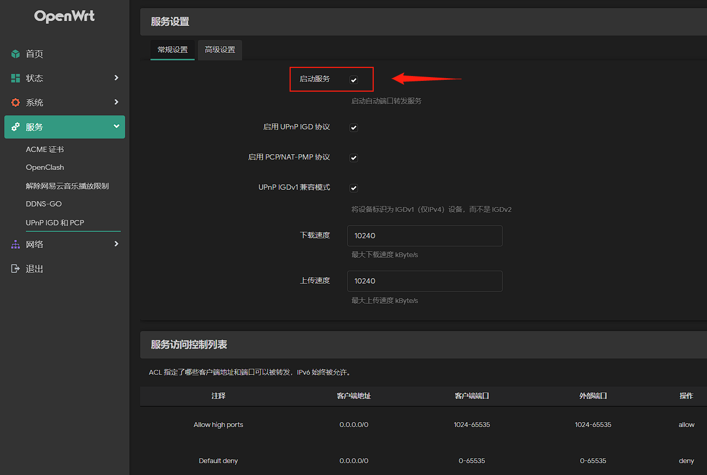The image size is (707, 475).
Task: Click the logout icon beside 退出
Action: [16, 269]
